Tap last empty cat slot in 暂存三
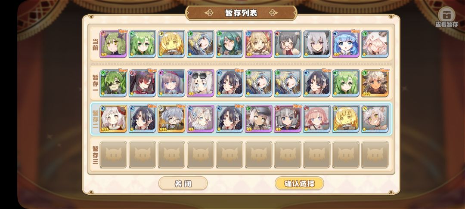The height and width of the screenshot is (209, 465). click(x=375, y=154)
